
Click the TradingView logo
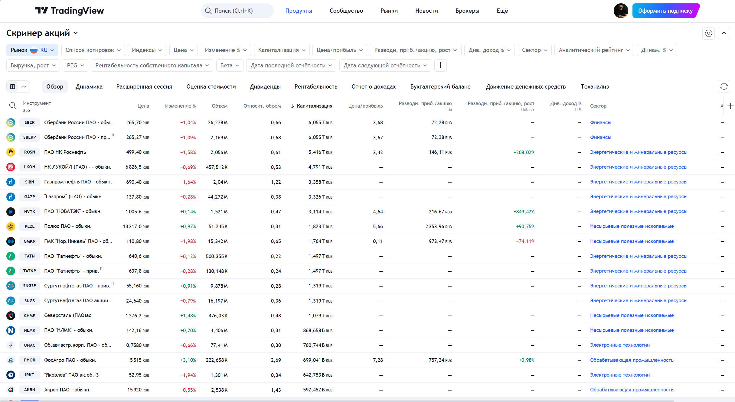[x=70, y=11]
